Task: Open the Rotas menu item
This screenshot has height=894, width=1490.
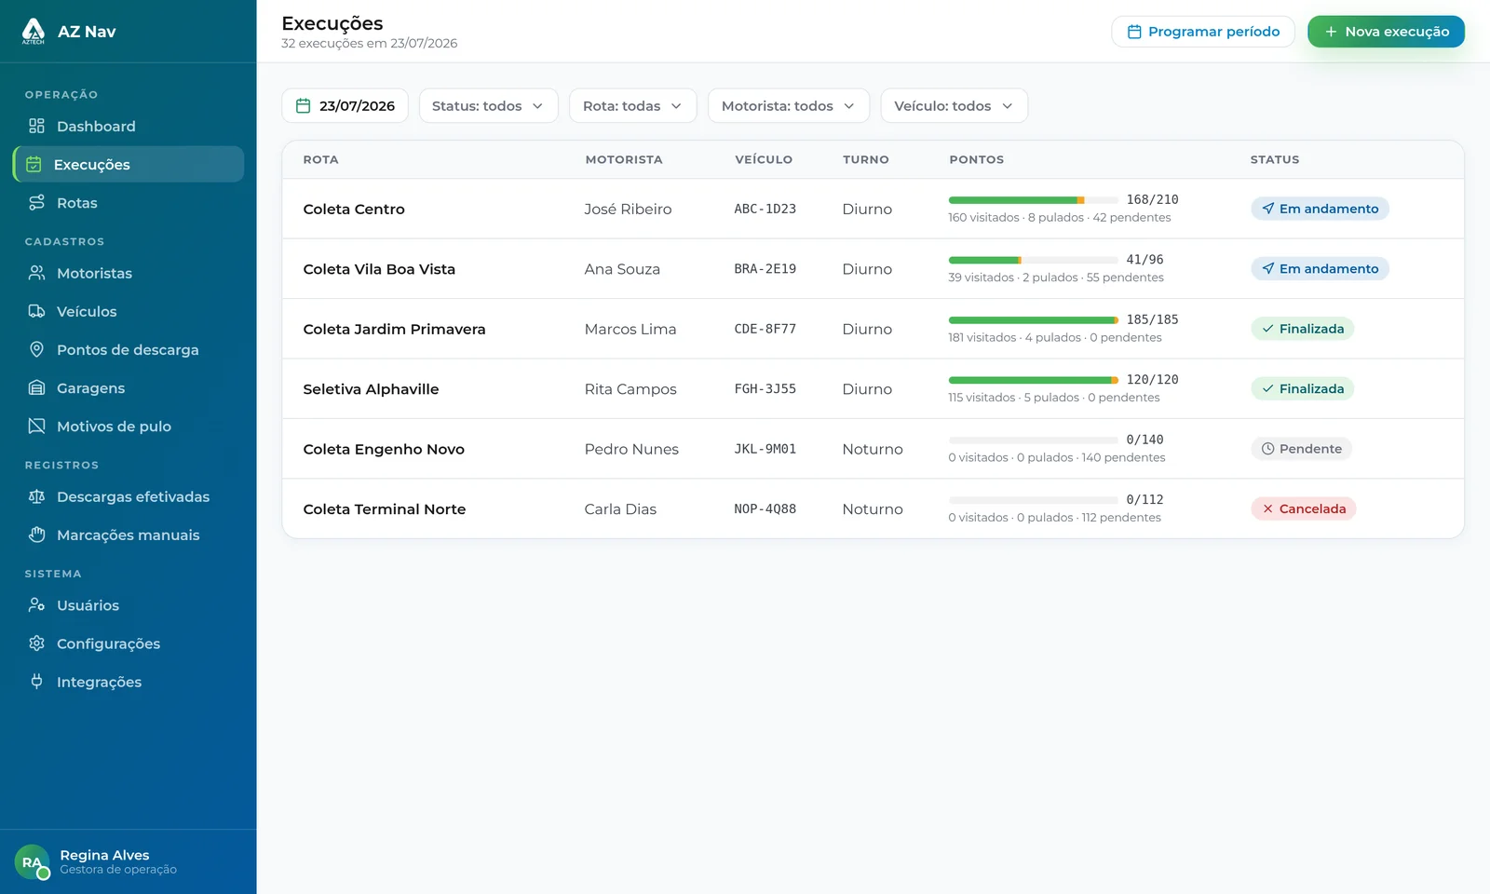Action: point(129,202)
